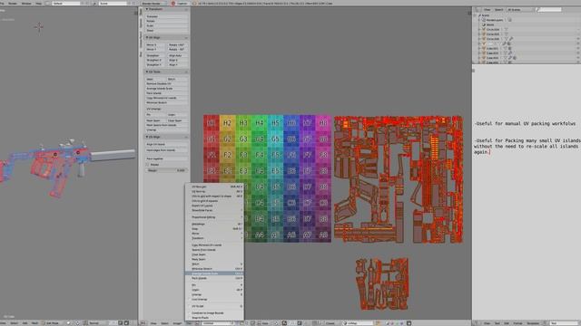Click the H2 cell of color grid
This screenshot has height=326, width=581.
pyautogui.click(x=228, y=123)
